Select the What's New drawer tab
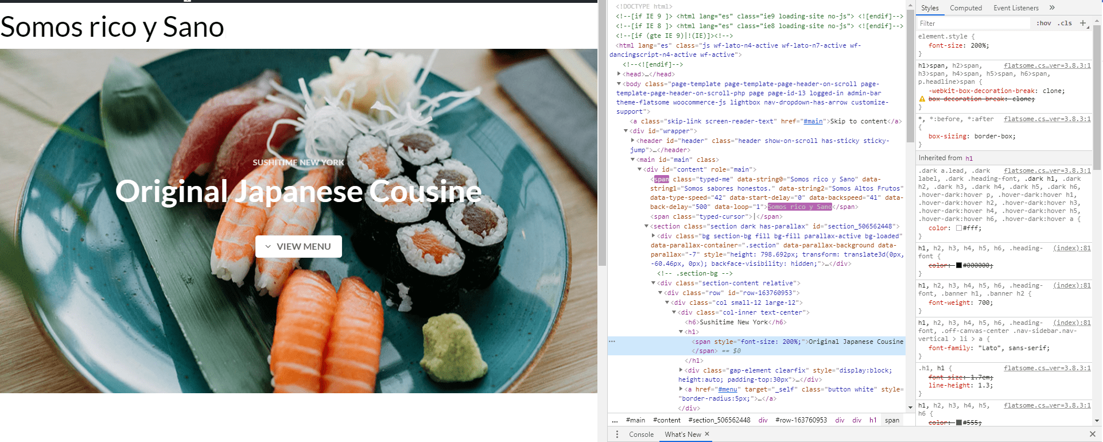This screenshot has width=1103, height=442. click(683, 435)
